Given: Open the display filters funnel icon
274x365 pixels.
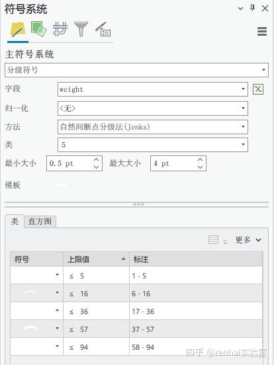Looking at the screenshot, I should (x=81, y=29).
